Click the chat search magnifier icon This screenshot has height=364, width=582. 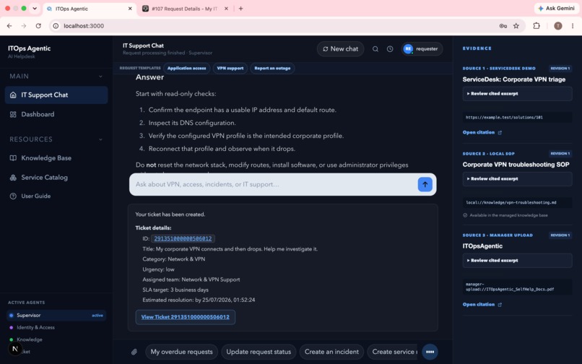(x=375, y=49)
